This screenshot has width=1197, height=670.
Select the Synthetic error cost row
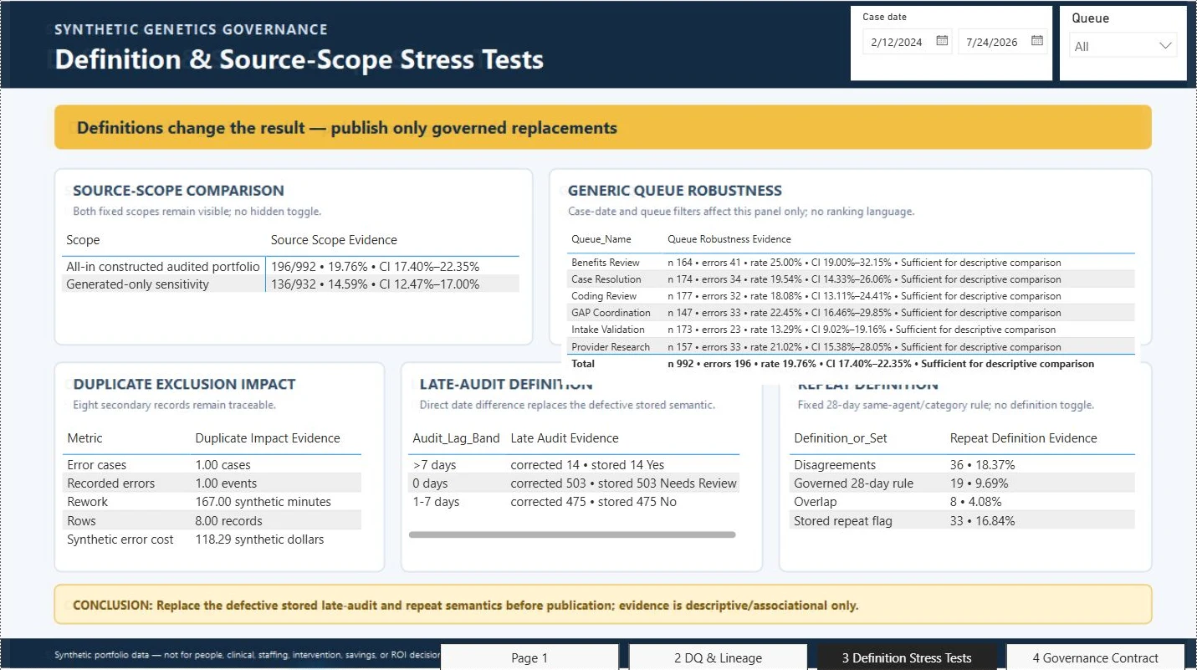[212, 540]
